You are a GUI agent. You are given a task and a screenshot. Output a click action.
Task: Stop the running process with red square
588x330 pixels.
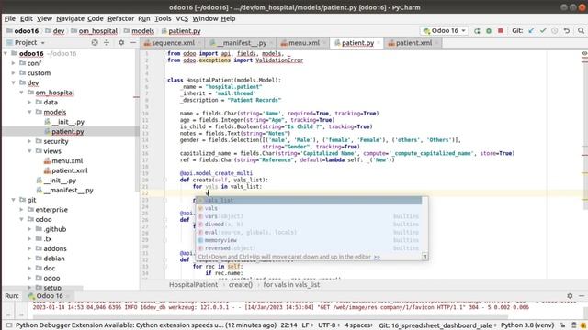tap(500, 30)
